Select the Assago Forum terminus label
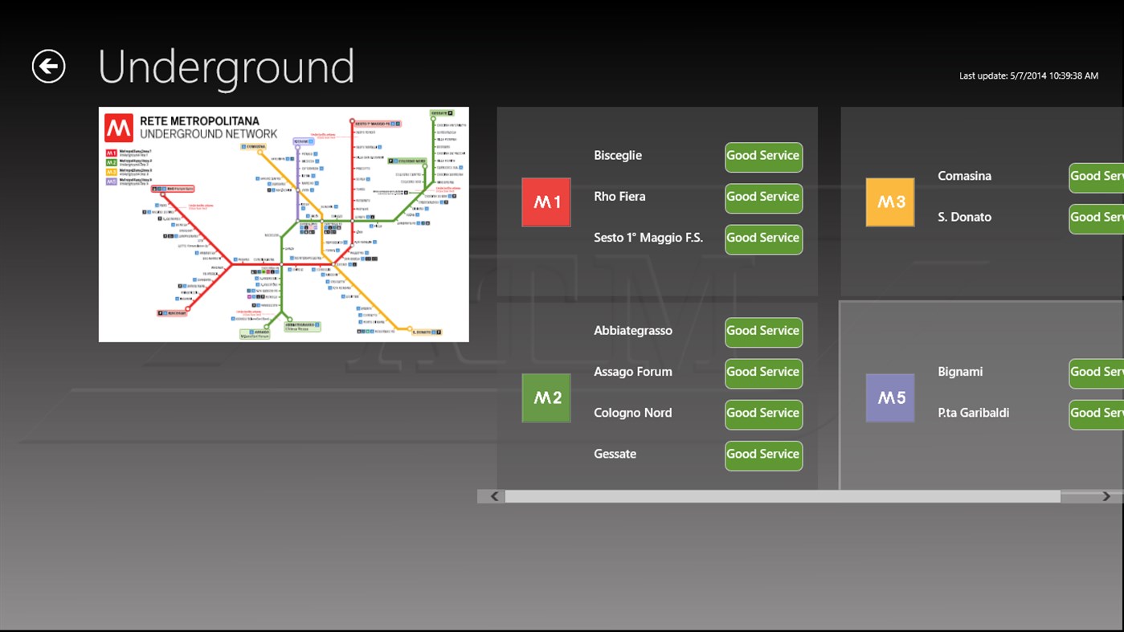Viewport: 1124px width, 632px height. [x=633, y=372]
